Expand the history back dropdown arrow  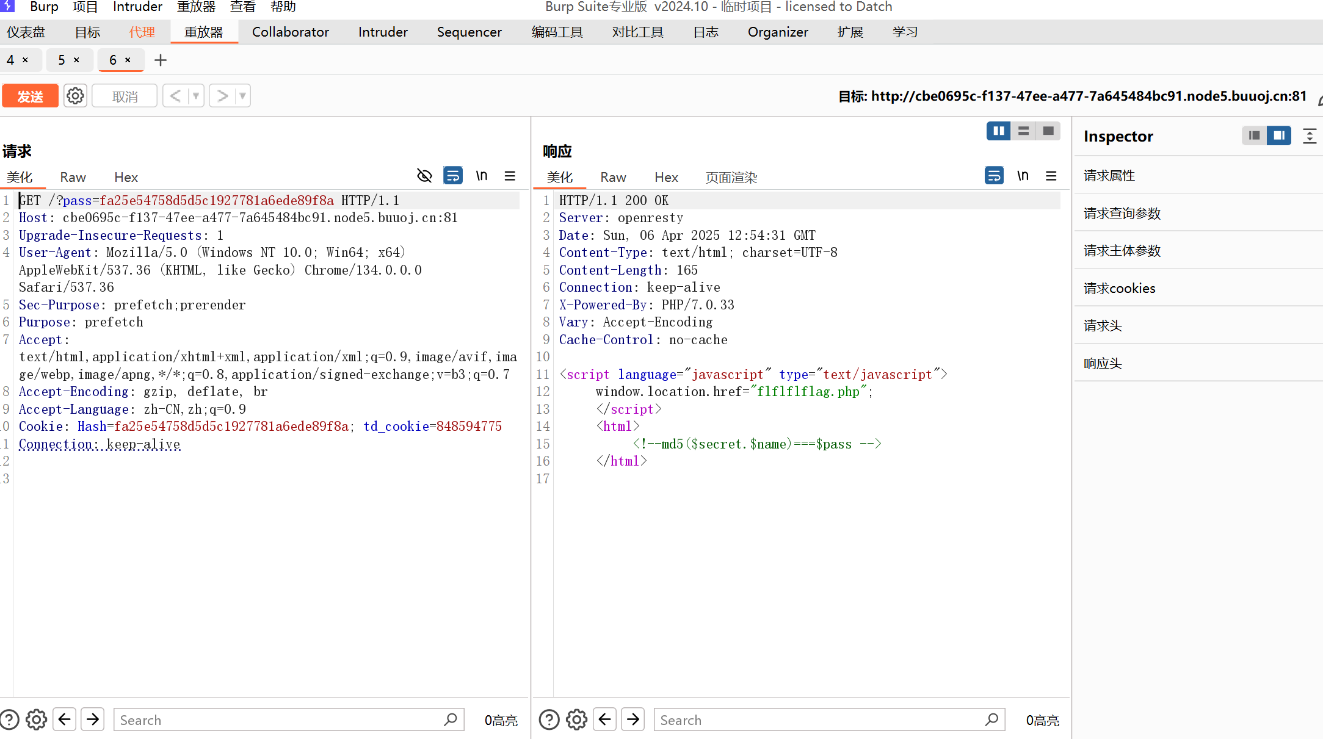196,96
